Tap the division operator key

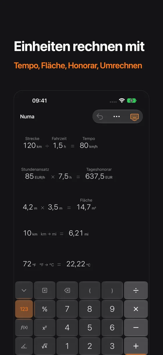pyautogui.click(x=136, y=290)
